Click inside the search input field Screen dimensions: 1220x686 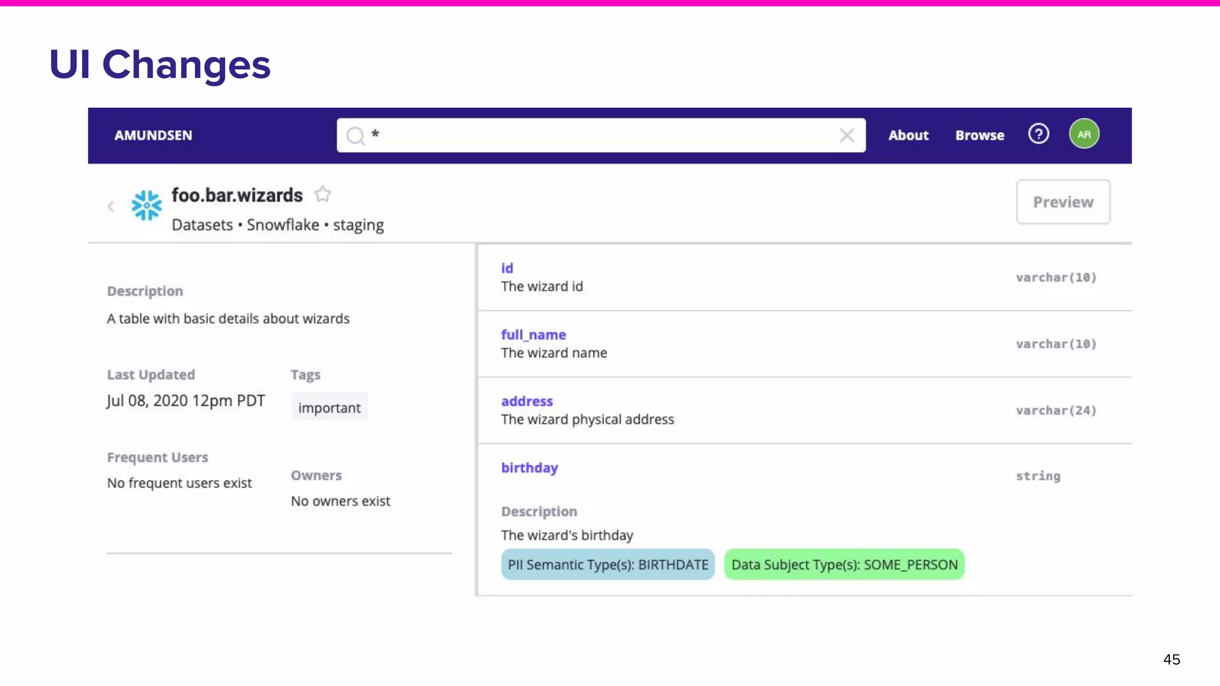tap(596, 135)
